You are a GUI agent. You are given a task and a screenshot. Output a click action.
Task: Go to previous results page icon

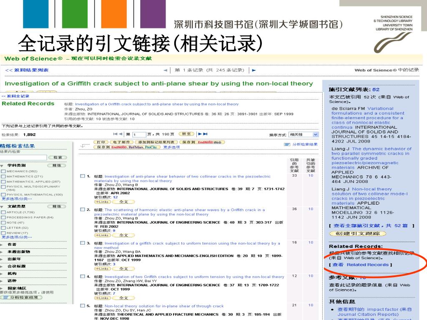pyautogui.click(x=121, y=134)
